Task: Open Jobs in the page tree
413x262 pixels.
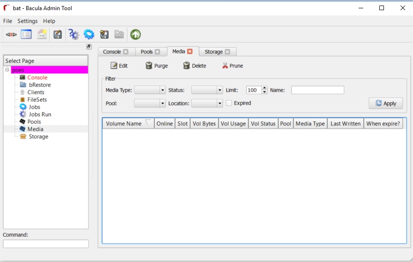Action: pos(35,107)
